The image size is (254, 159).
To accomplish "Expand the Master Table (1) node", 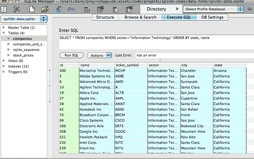I will tap(4, 27).
